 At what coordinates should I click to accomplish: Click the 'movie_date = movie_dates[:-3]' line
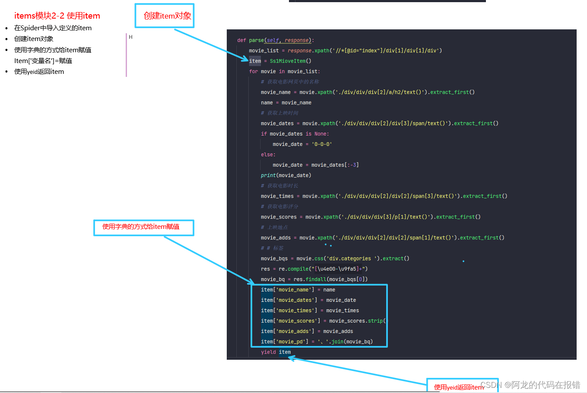point(316,165)
